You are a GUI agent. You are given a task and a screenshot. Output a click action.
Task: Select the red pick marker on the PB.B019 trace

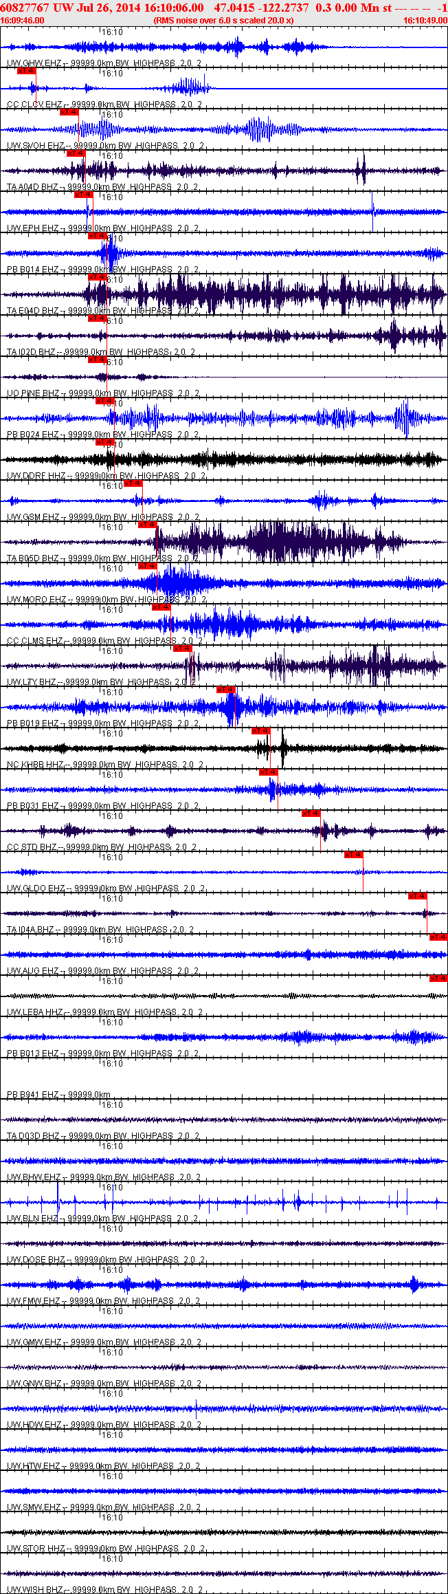[x=226, y=690]
